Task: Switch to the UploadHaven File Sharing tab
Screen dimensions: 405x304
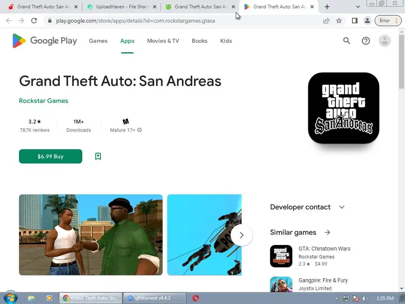Action: point(122,7)
